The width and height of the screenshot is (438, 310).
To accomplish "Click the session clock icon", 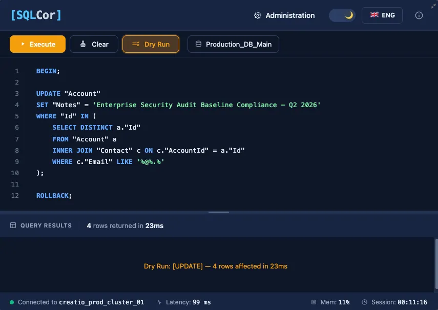I will (364, 302).
